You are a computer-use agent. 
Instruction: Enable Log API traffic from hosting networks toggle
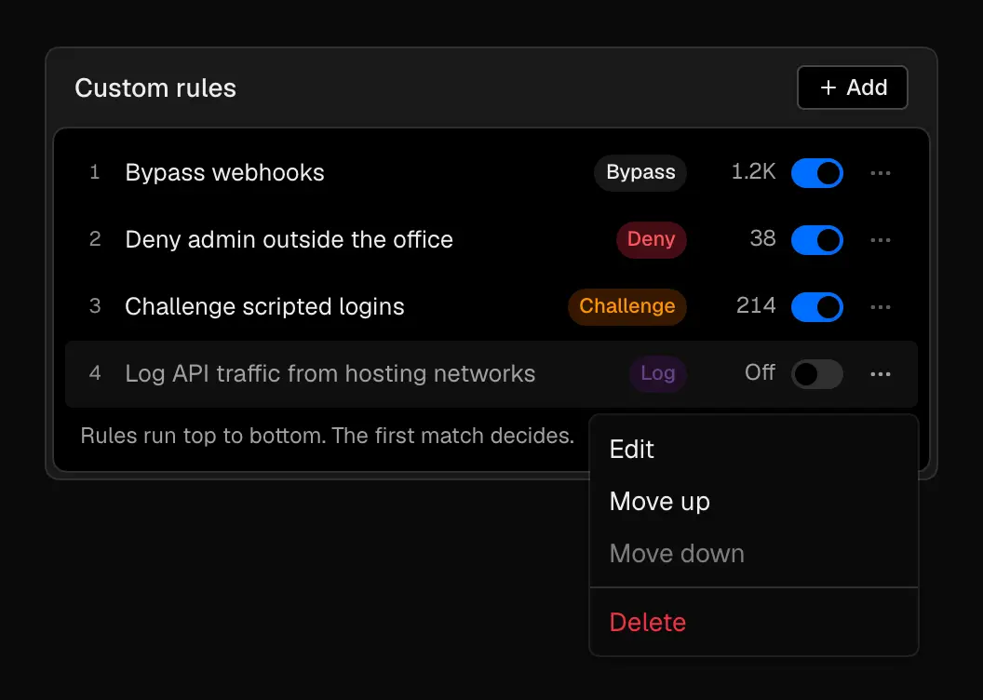point(817,374)
